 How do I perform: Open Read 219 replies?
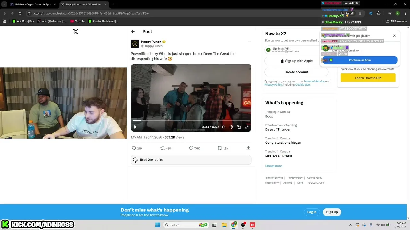(191, 160)
